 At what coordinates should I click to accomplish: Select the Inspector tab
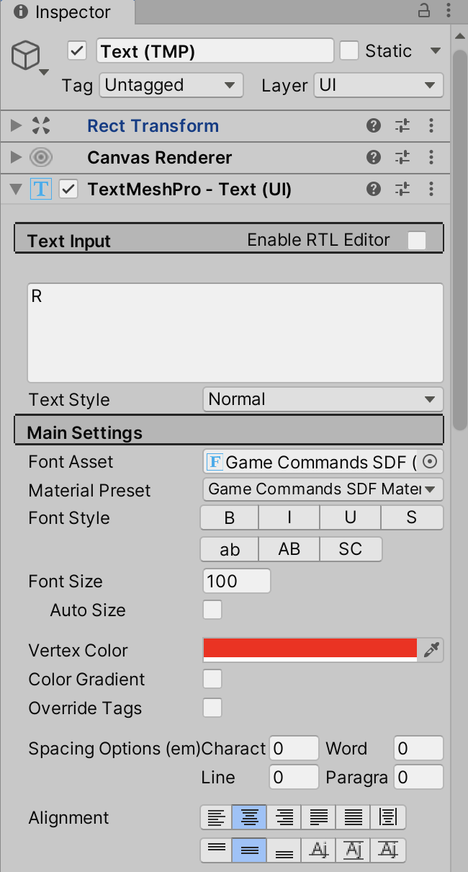click(x=63, y=12)
